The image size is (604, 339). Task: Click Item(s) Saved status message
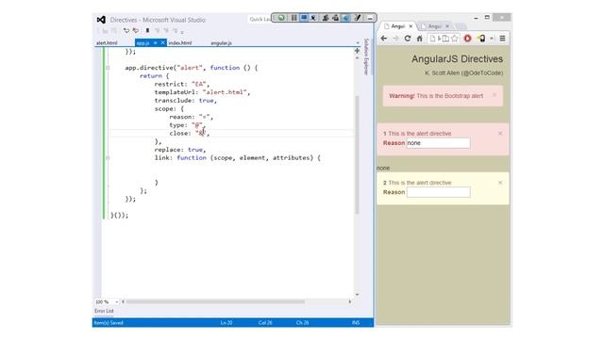109,323
